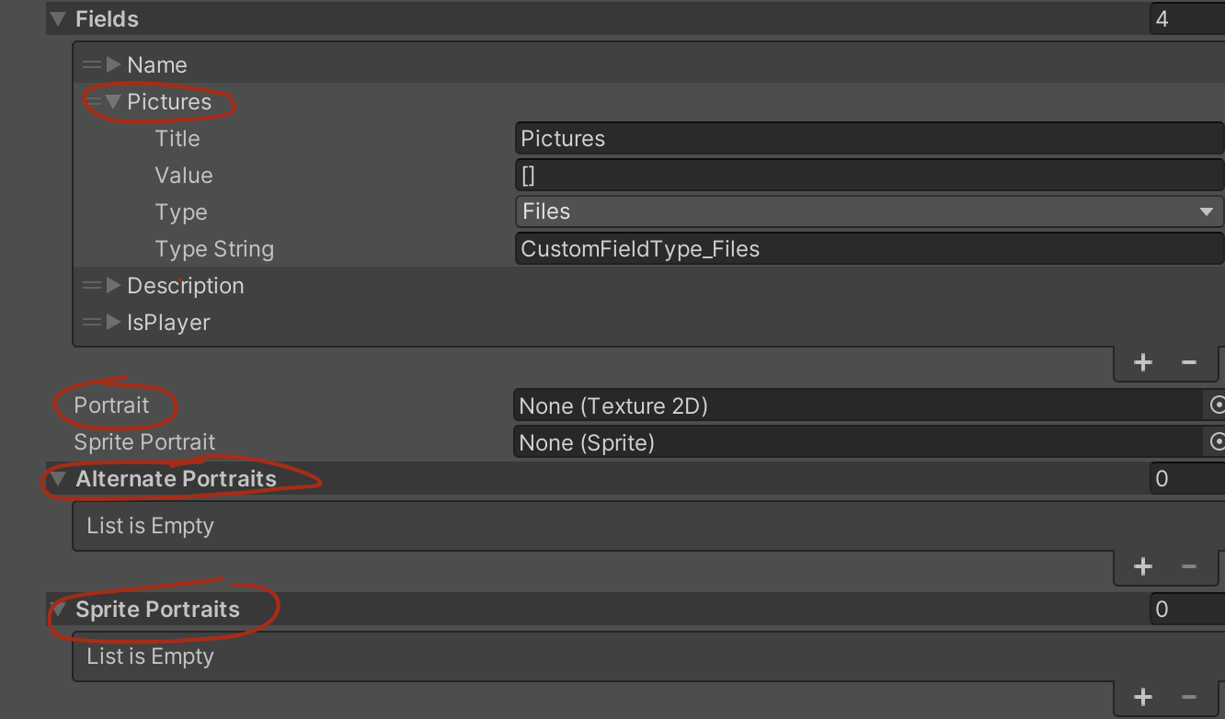1225x719 pixels.
Task: Open object picker for Sprite Portrait
Action: click(1217, 442)
